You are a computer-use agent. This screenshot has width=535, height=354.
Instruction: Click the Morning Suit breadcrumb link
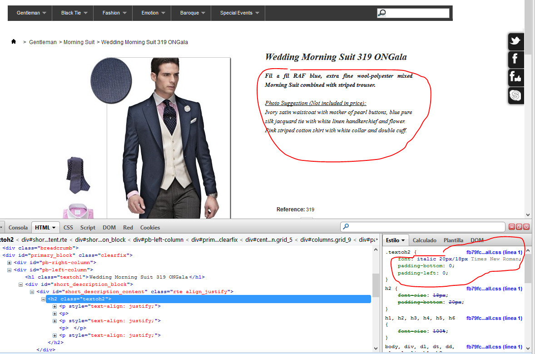[79, 42]
